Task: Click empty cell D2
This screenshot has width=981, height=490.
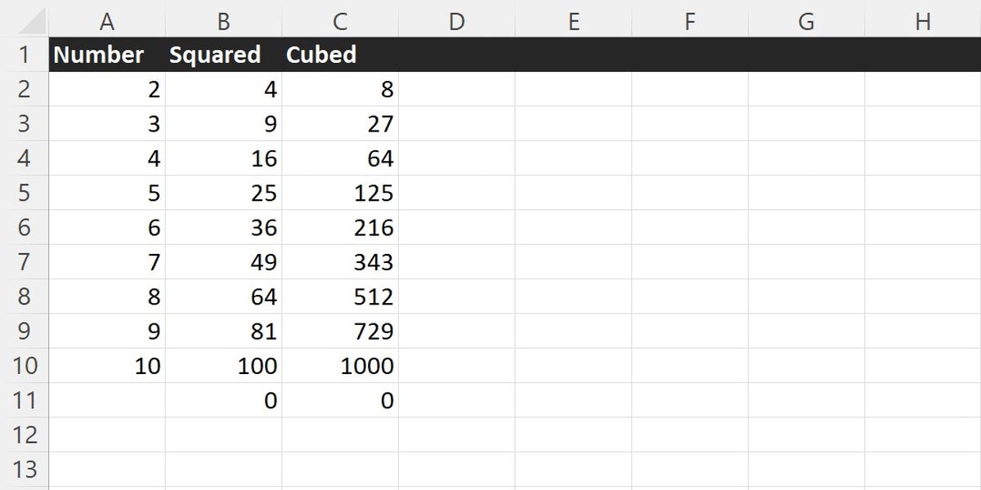Action: 456,89
